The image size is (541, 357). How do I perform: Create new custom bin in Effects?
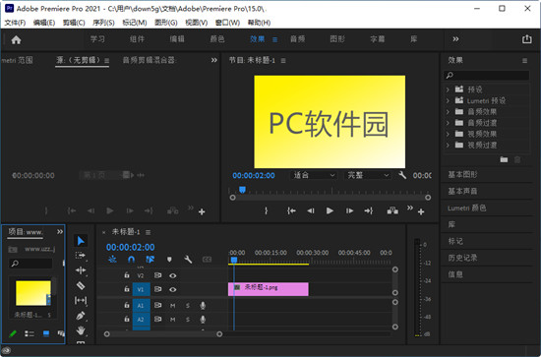point(504,159)
